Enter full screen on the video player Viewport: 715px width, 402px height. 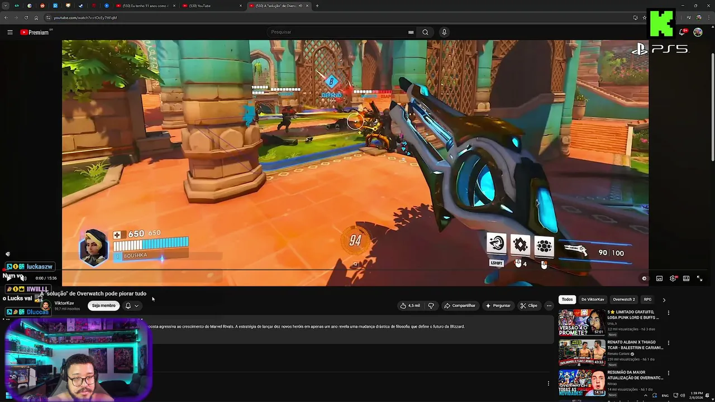point(699,278)
